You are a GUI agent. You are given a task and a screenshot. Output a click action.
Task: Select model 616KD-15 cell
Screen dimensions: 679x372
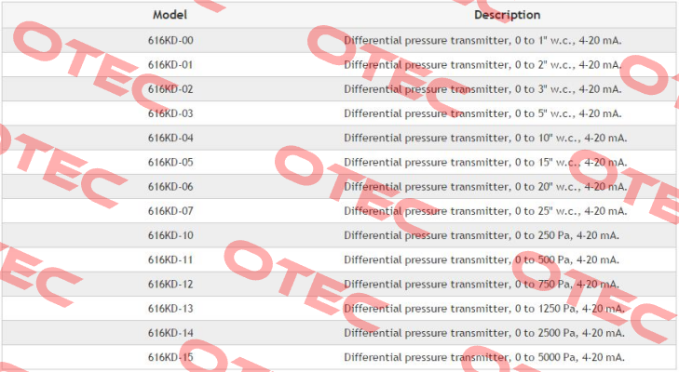point(170,357)
